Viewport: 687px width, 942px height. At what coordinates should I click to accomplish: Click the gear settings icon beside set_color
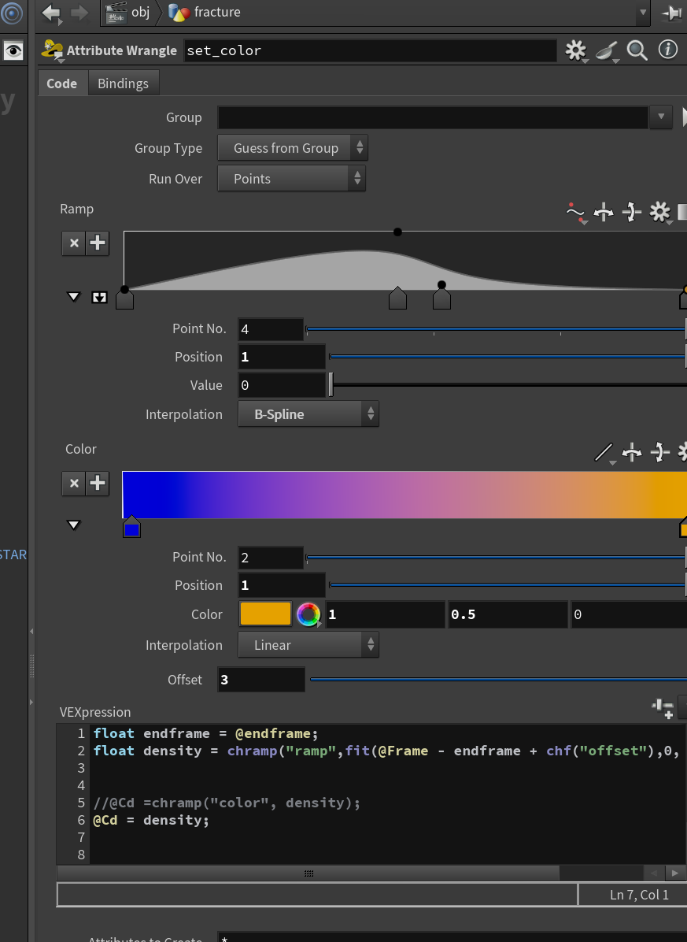click(575, 50)
